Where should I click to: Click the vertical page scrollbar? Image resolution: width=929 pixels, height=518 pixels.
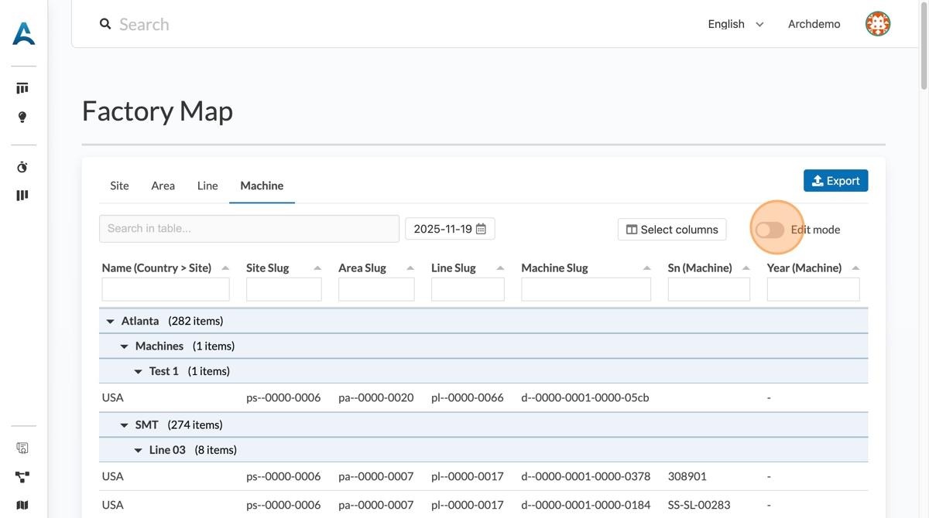[923, 46]
